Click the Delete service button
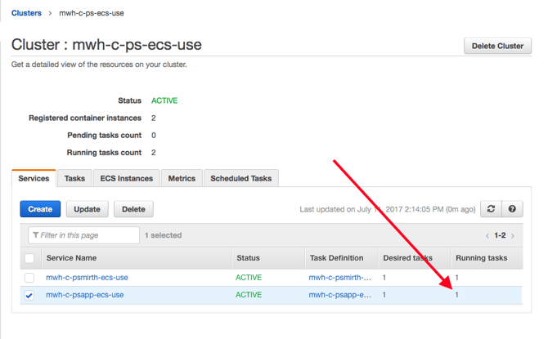Image resolution: width=548 pixels, height=339 pixels. click(x=133, y=209)
